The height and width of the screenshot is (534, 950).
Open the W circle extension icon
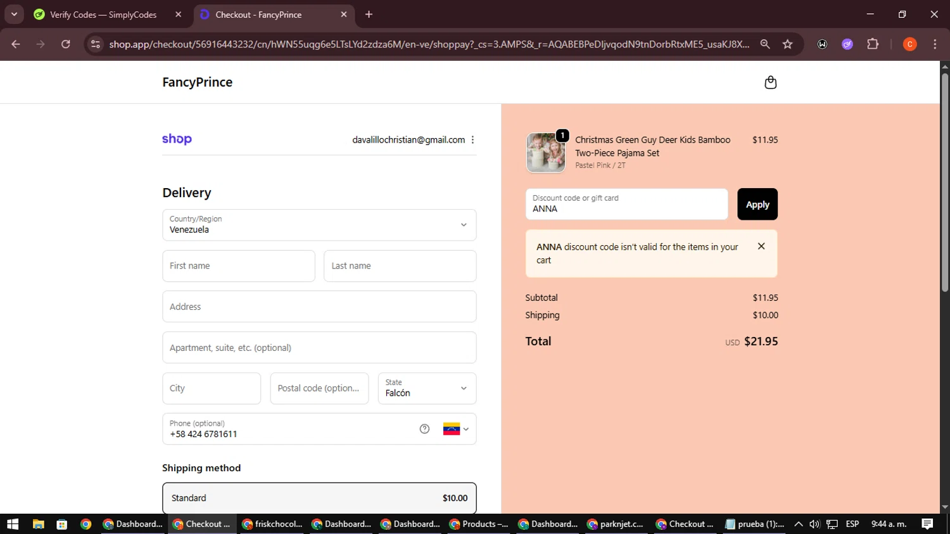tap(822, 44)
